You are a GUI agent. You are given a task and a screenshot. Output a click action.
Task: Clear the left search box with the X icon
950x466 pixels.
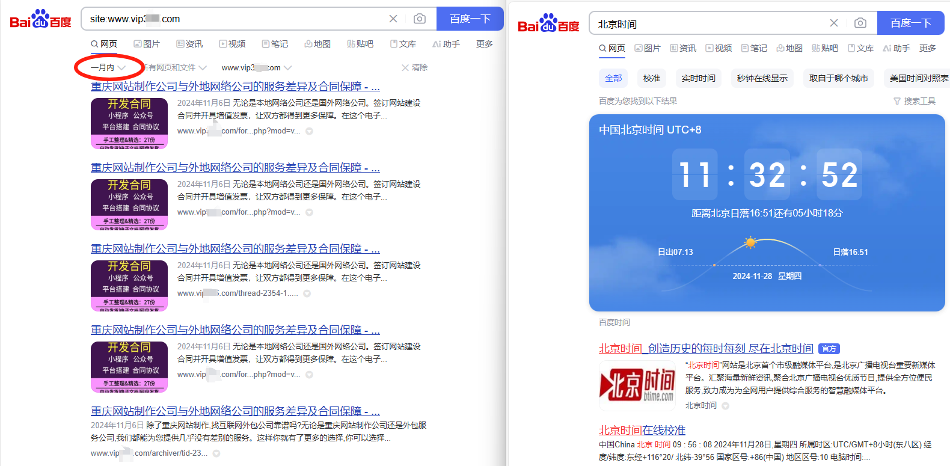[393, 19]
